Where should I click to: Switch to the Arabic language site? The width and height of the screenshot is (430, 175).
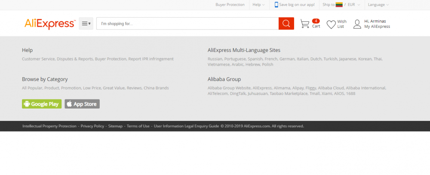pyautogui.click(x=237, y=64)
